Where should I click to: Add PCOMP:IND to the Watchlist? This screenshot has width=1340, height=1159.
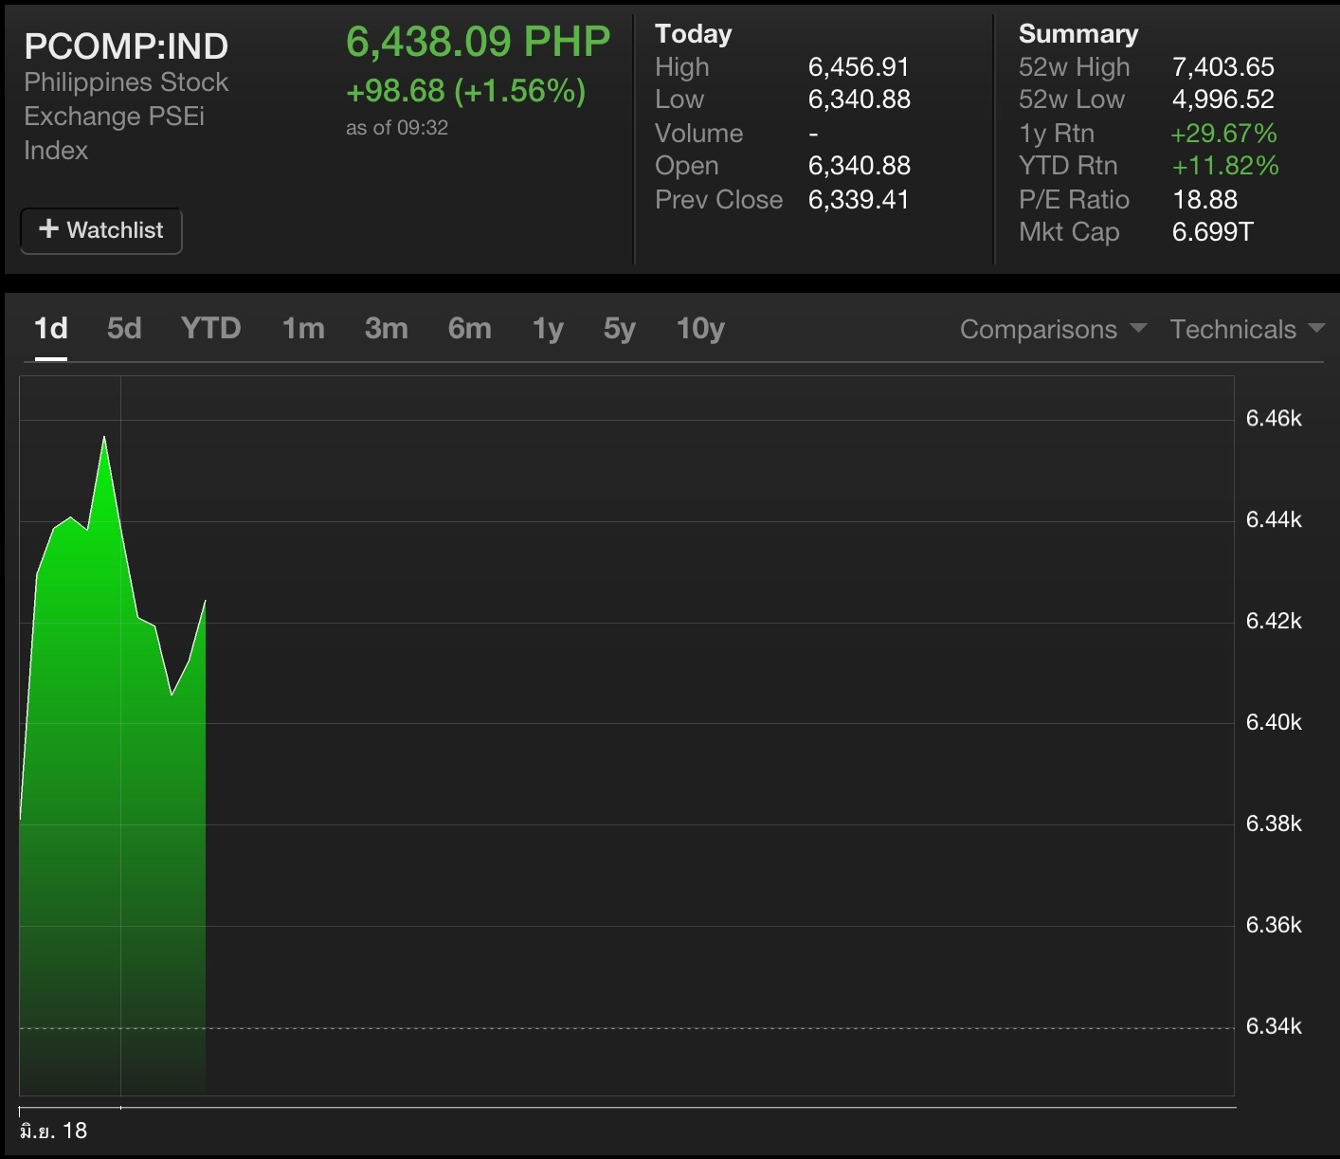[x=101, y=230]
